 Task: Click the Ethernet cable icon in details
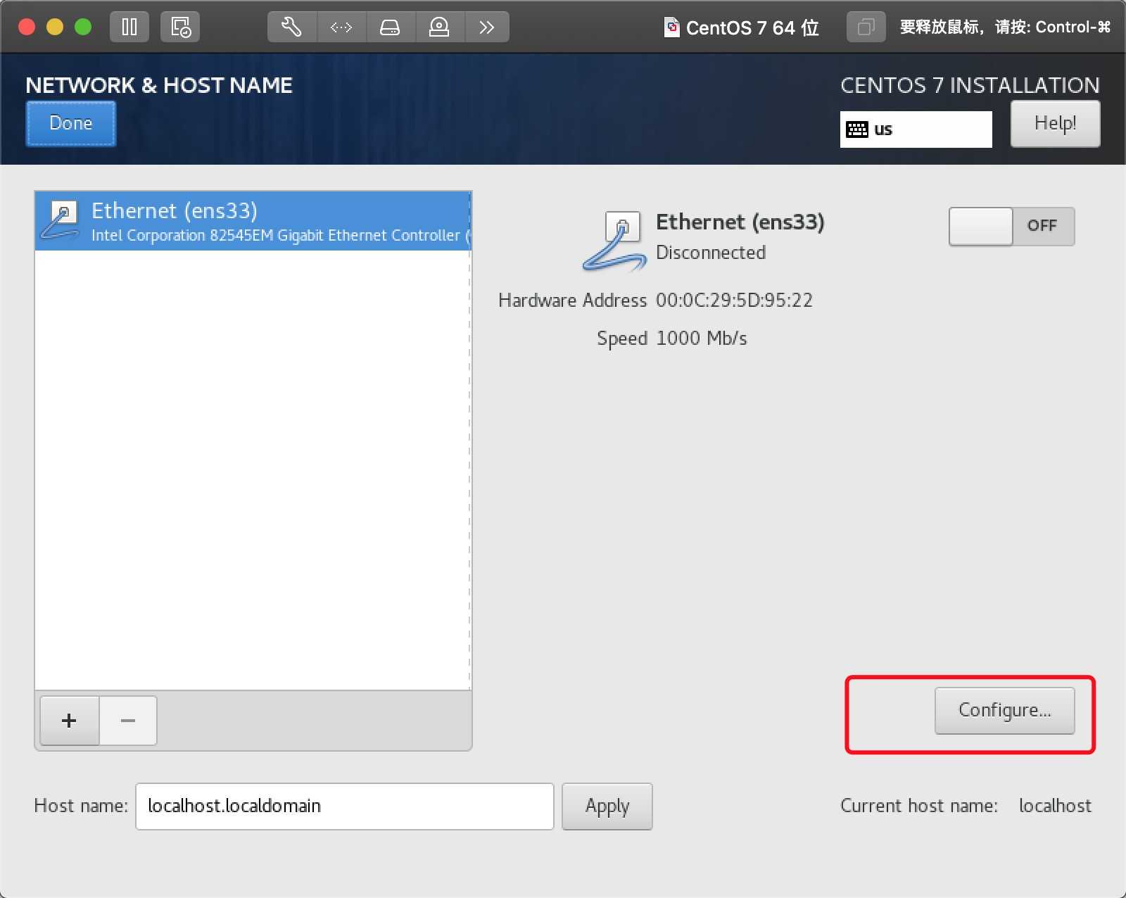[x=614, y=241]
